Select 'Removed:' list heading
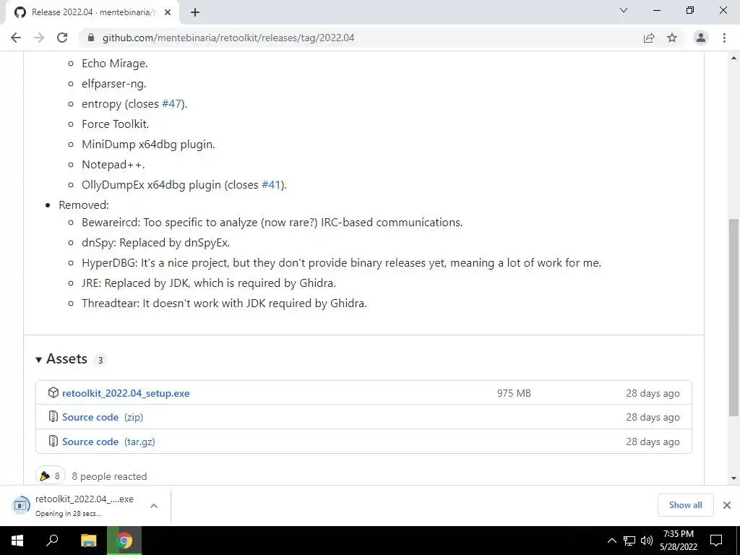The image size is (740, 555). click(84, 205)
